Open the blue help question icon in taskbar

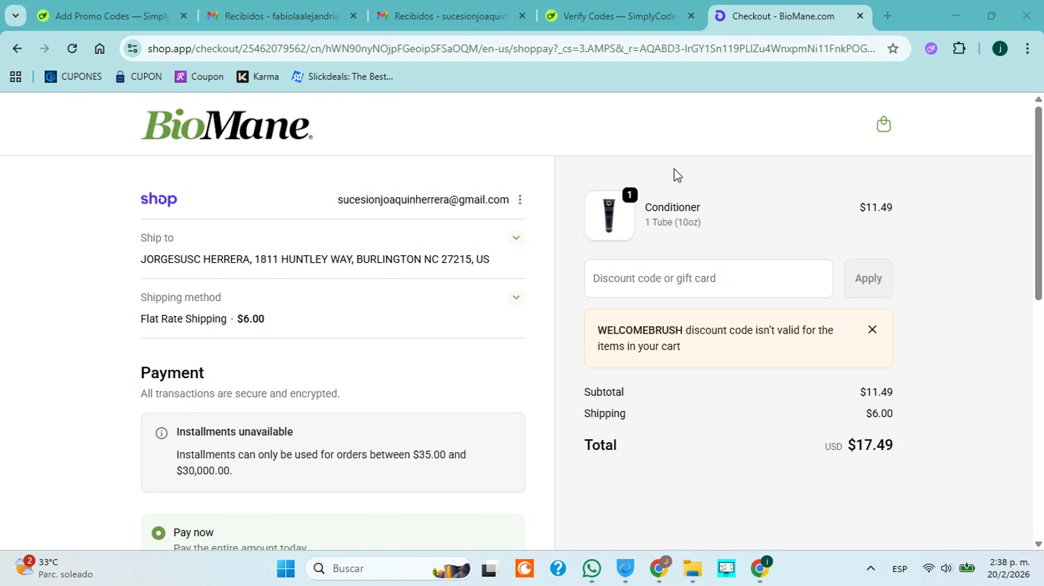557,569
